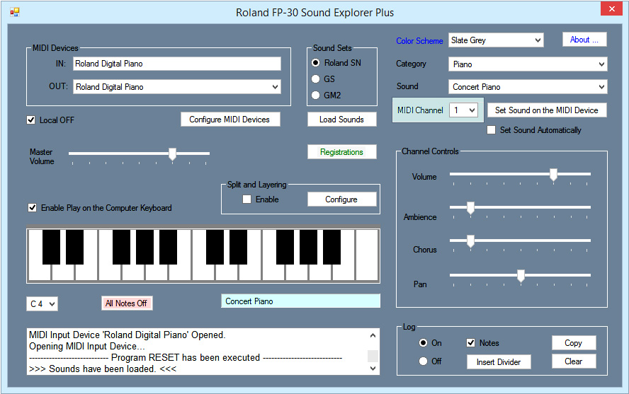629x394 pixels.
Task: Click Configure in Split and Layering
Action: point(342,199)
